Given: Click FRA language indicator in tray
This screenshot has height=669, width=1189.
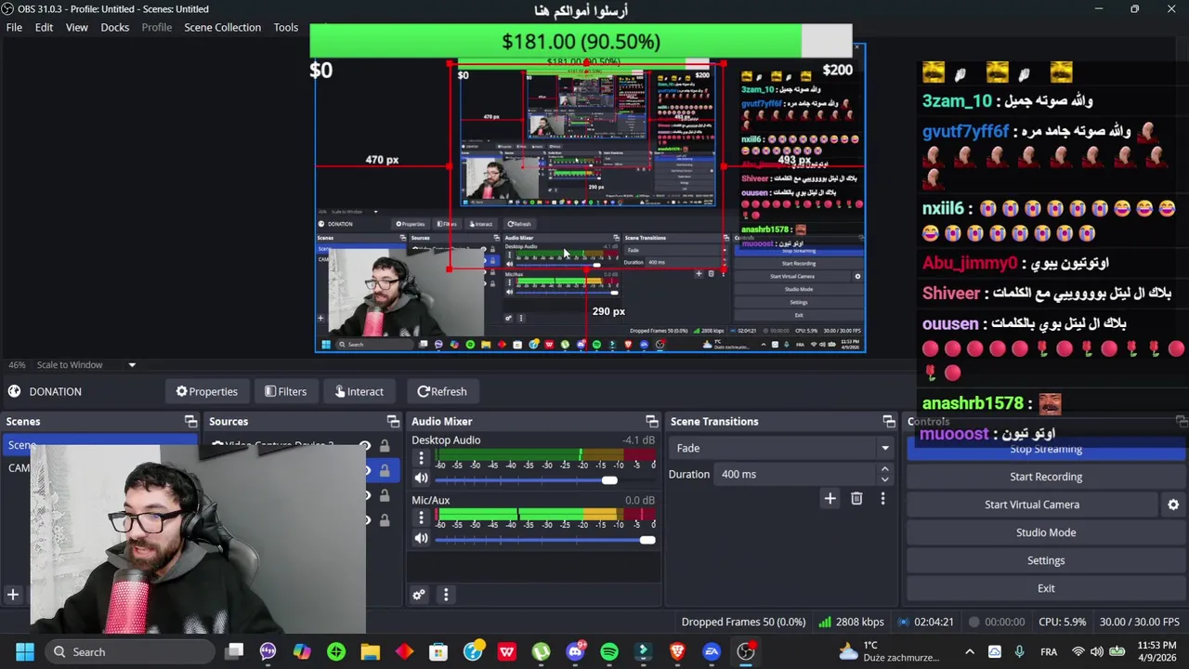Looking at the screenshot, I should coord(1049,651).
